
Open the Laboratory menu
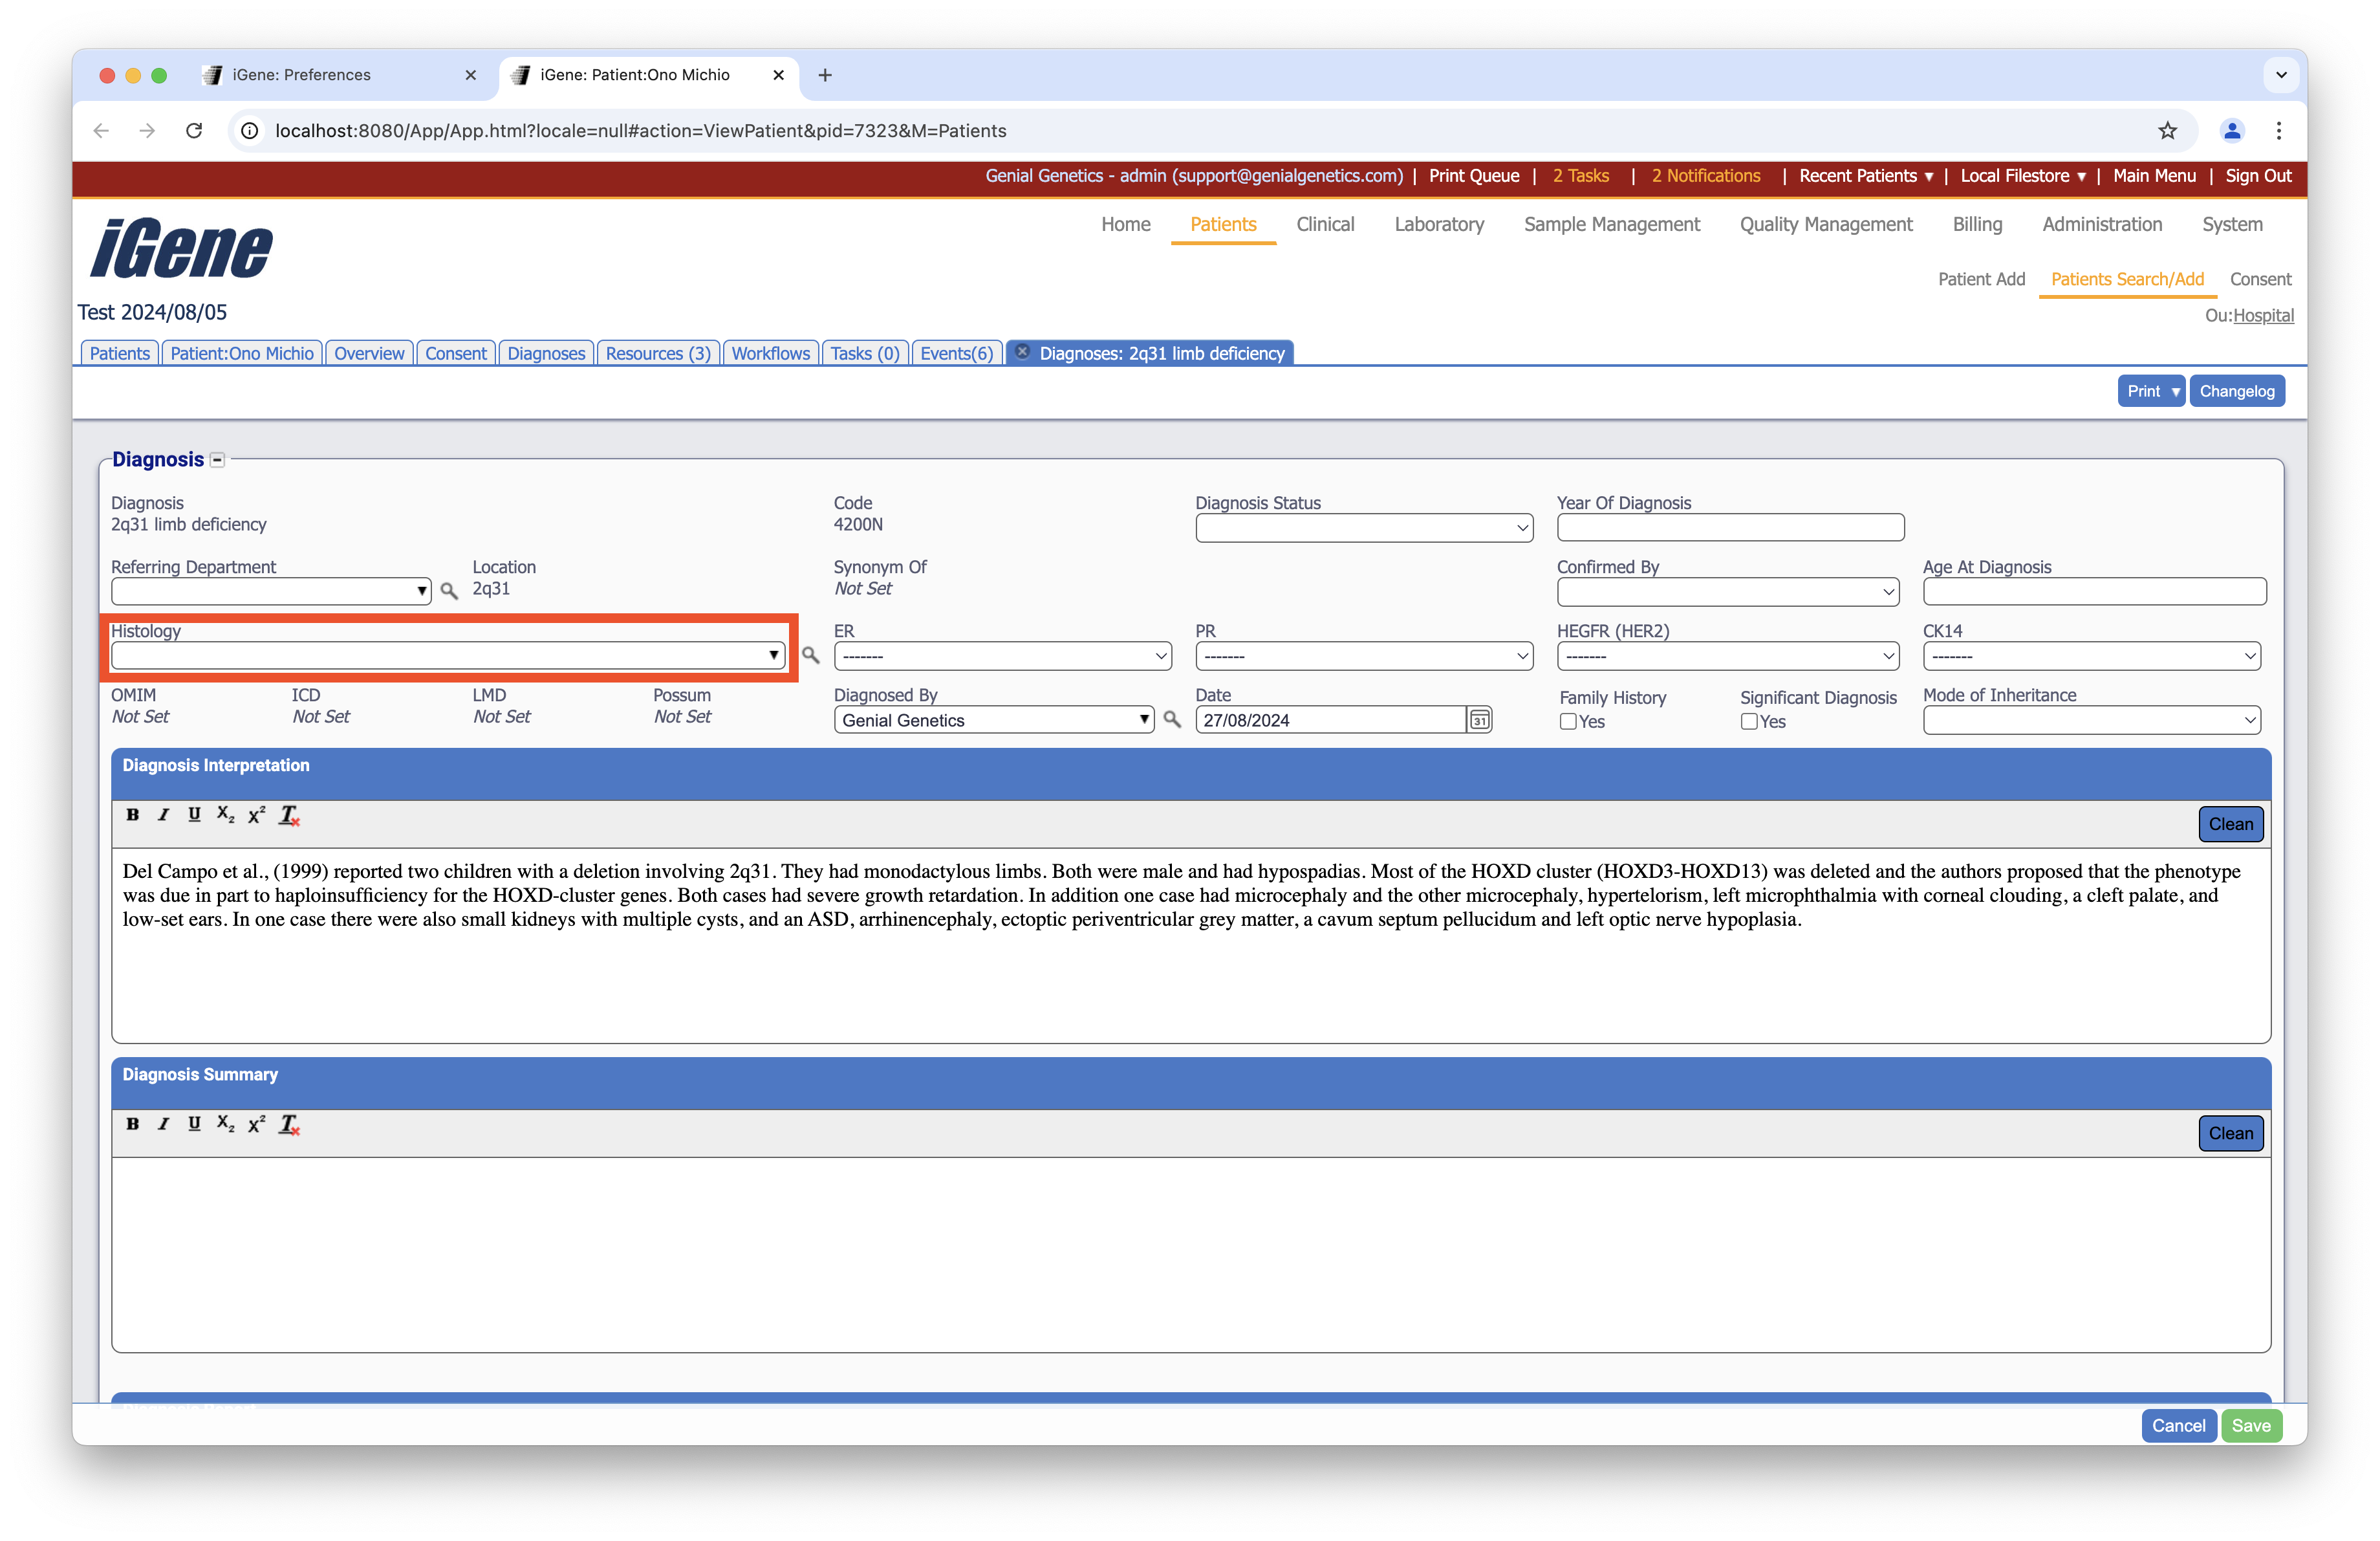(1438, 224)
